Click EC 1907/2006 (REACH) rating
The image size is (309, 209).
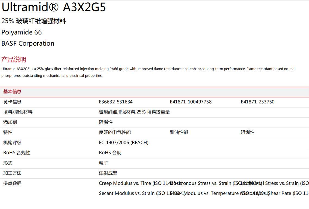click(123, 142)
